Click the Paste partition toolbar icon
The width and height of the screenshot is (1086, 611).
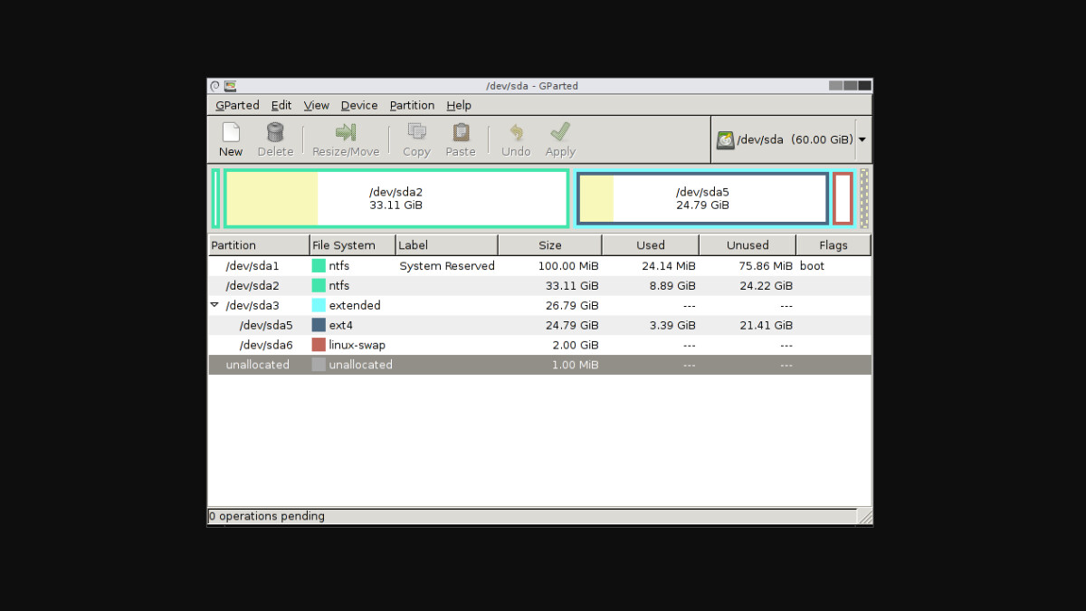(x=461, y=132)
